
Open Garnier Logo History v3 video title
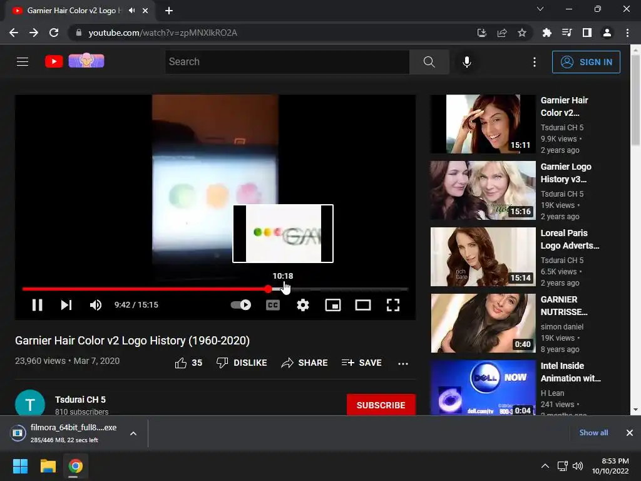pos(566,173)
